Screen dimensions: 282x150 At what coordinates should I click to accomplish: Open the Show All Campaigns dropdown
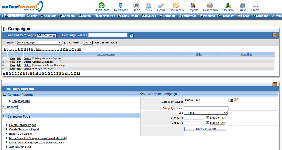point(39,42)
